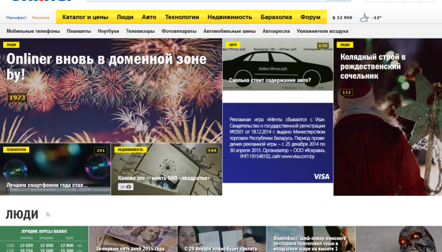Browse Телевизоры category
Image resolution: width=442 pixels, height=252 pixels.
click(140, 31)
